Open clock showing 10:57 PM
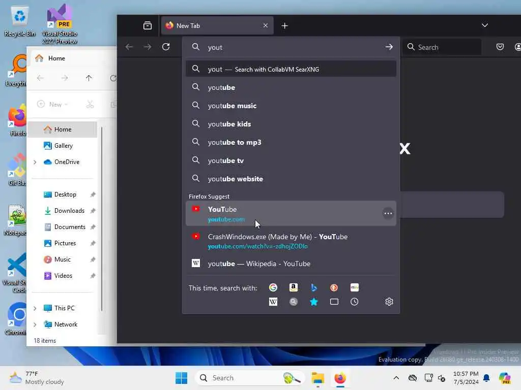521x390 pixels. pyautogui.click(x=466, y=378)
